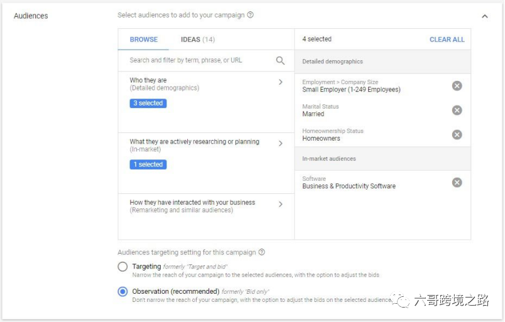Expand How they have interacted category

click(280, 204)
